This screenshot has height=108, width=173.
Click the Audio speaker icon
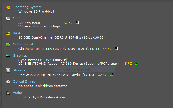[x=8, y=93]
